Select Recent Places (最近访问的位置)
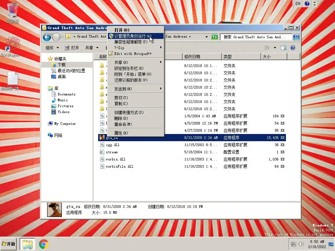The width and height of the screenshot is (335, 251). (68, 71)
